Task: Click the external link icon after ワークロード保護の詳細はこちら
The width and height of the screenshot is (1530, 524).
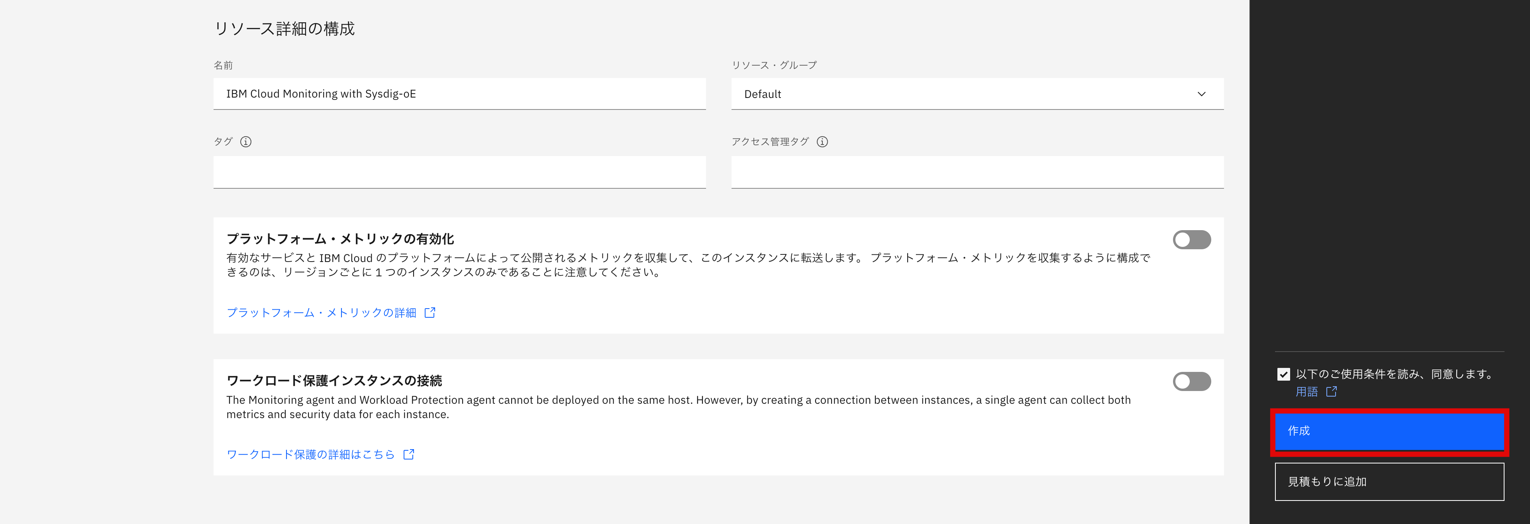Action: [x=409, y=454]
